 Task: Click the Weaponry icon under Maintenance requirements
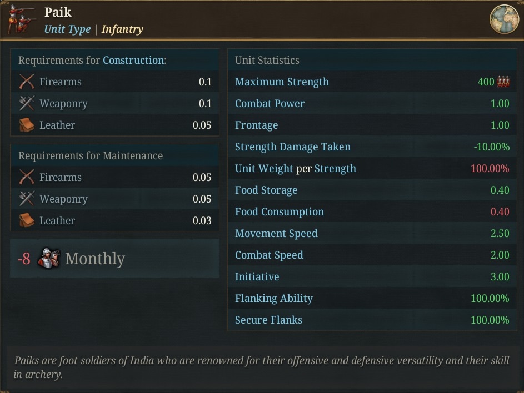point(27,199)
